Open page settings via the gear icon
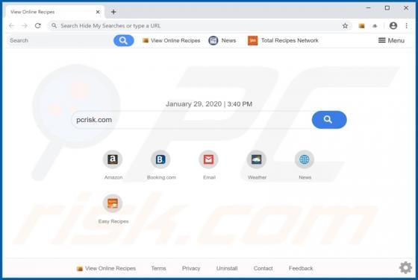Viewport: 418px width, 280px height. click(405, 267)
